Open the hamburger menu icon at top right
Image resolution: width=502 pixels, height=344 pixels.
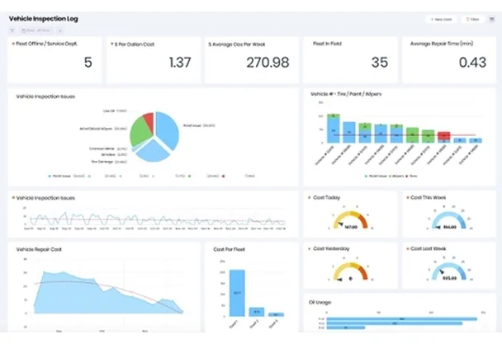tap(492, 20)
